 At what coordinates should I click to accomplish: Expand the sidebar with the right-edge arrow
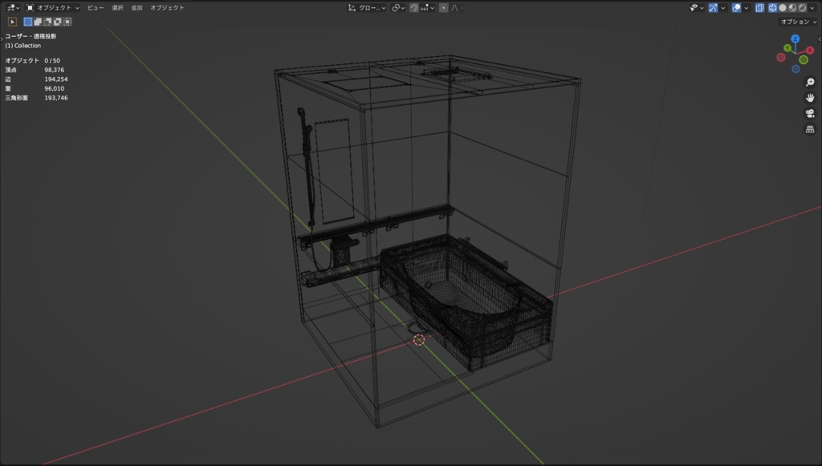pyautogui.click(x=820, y=39)
